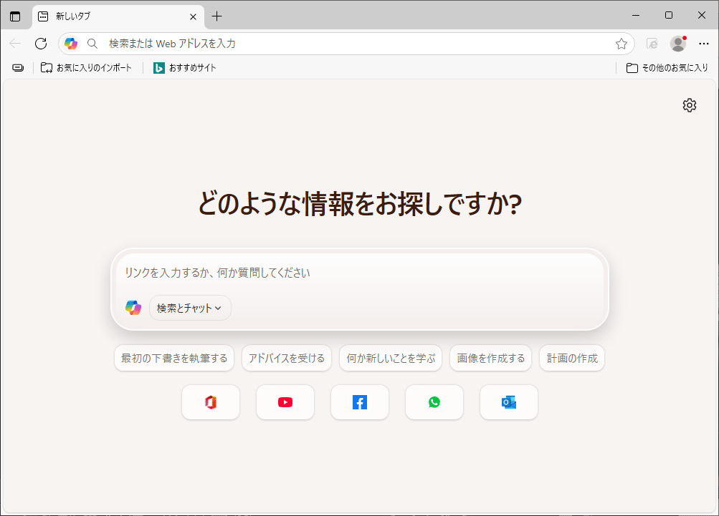Click the Copilot search box リンクを入力するか
This screenshot has height=516, width=719.
point(360,273)
